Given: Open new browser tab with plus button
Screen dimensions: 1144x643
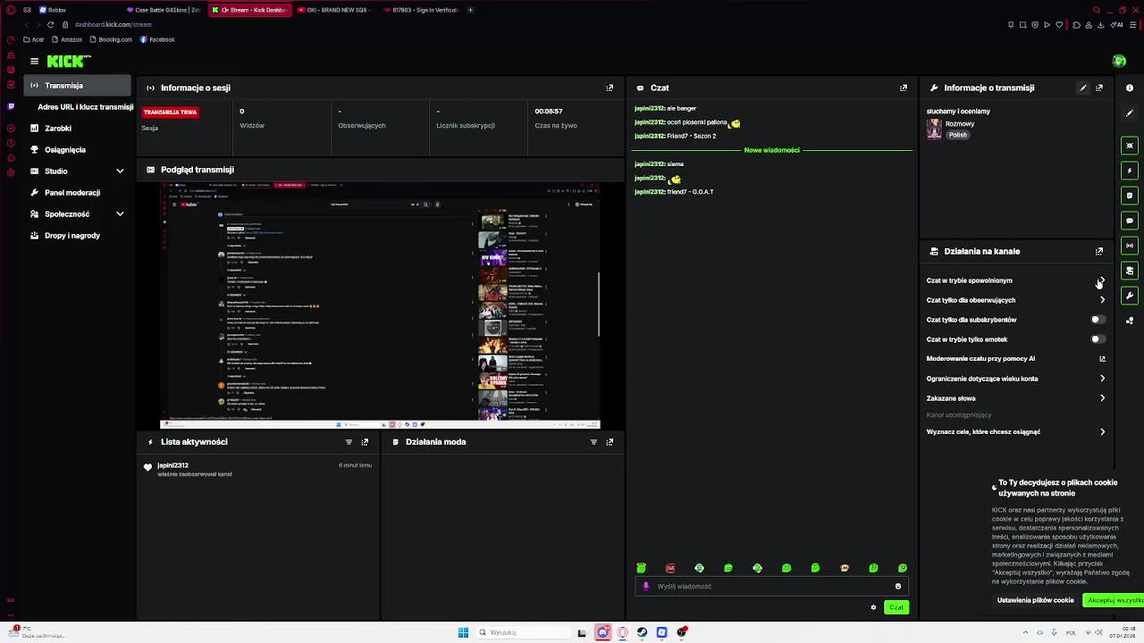Looking at the screenshot, I should pos(470,10).
